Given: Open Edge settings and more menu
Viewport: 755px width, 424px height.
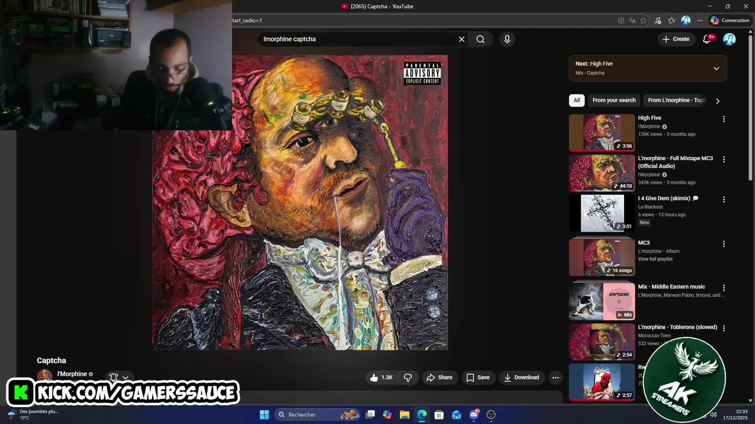Looking at the screenshot, I should [x=700, y=20].
